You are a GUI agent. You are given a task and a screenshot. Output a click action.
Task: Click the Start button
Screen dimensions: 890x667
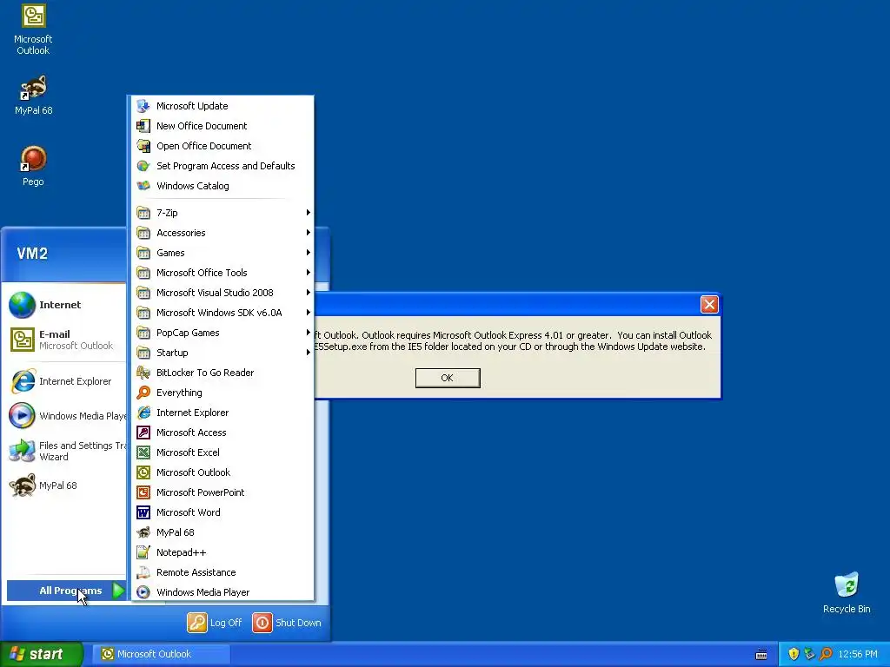tap(41, 654)
